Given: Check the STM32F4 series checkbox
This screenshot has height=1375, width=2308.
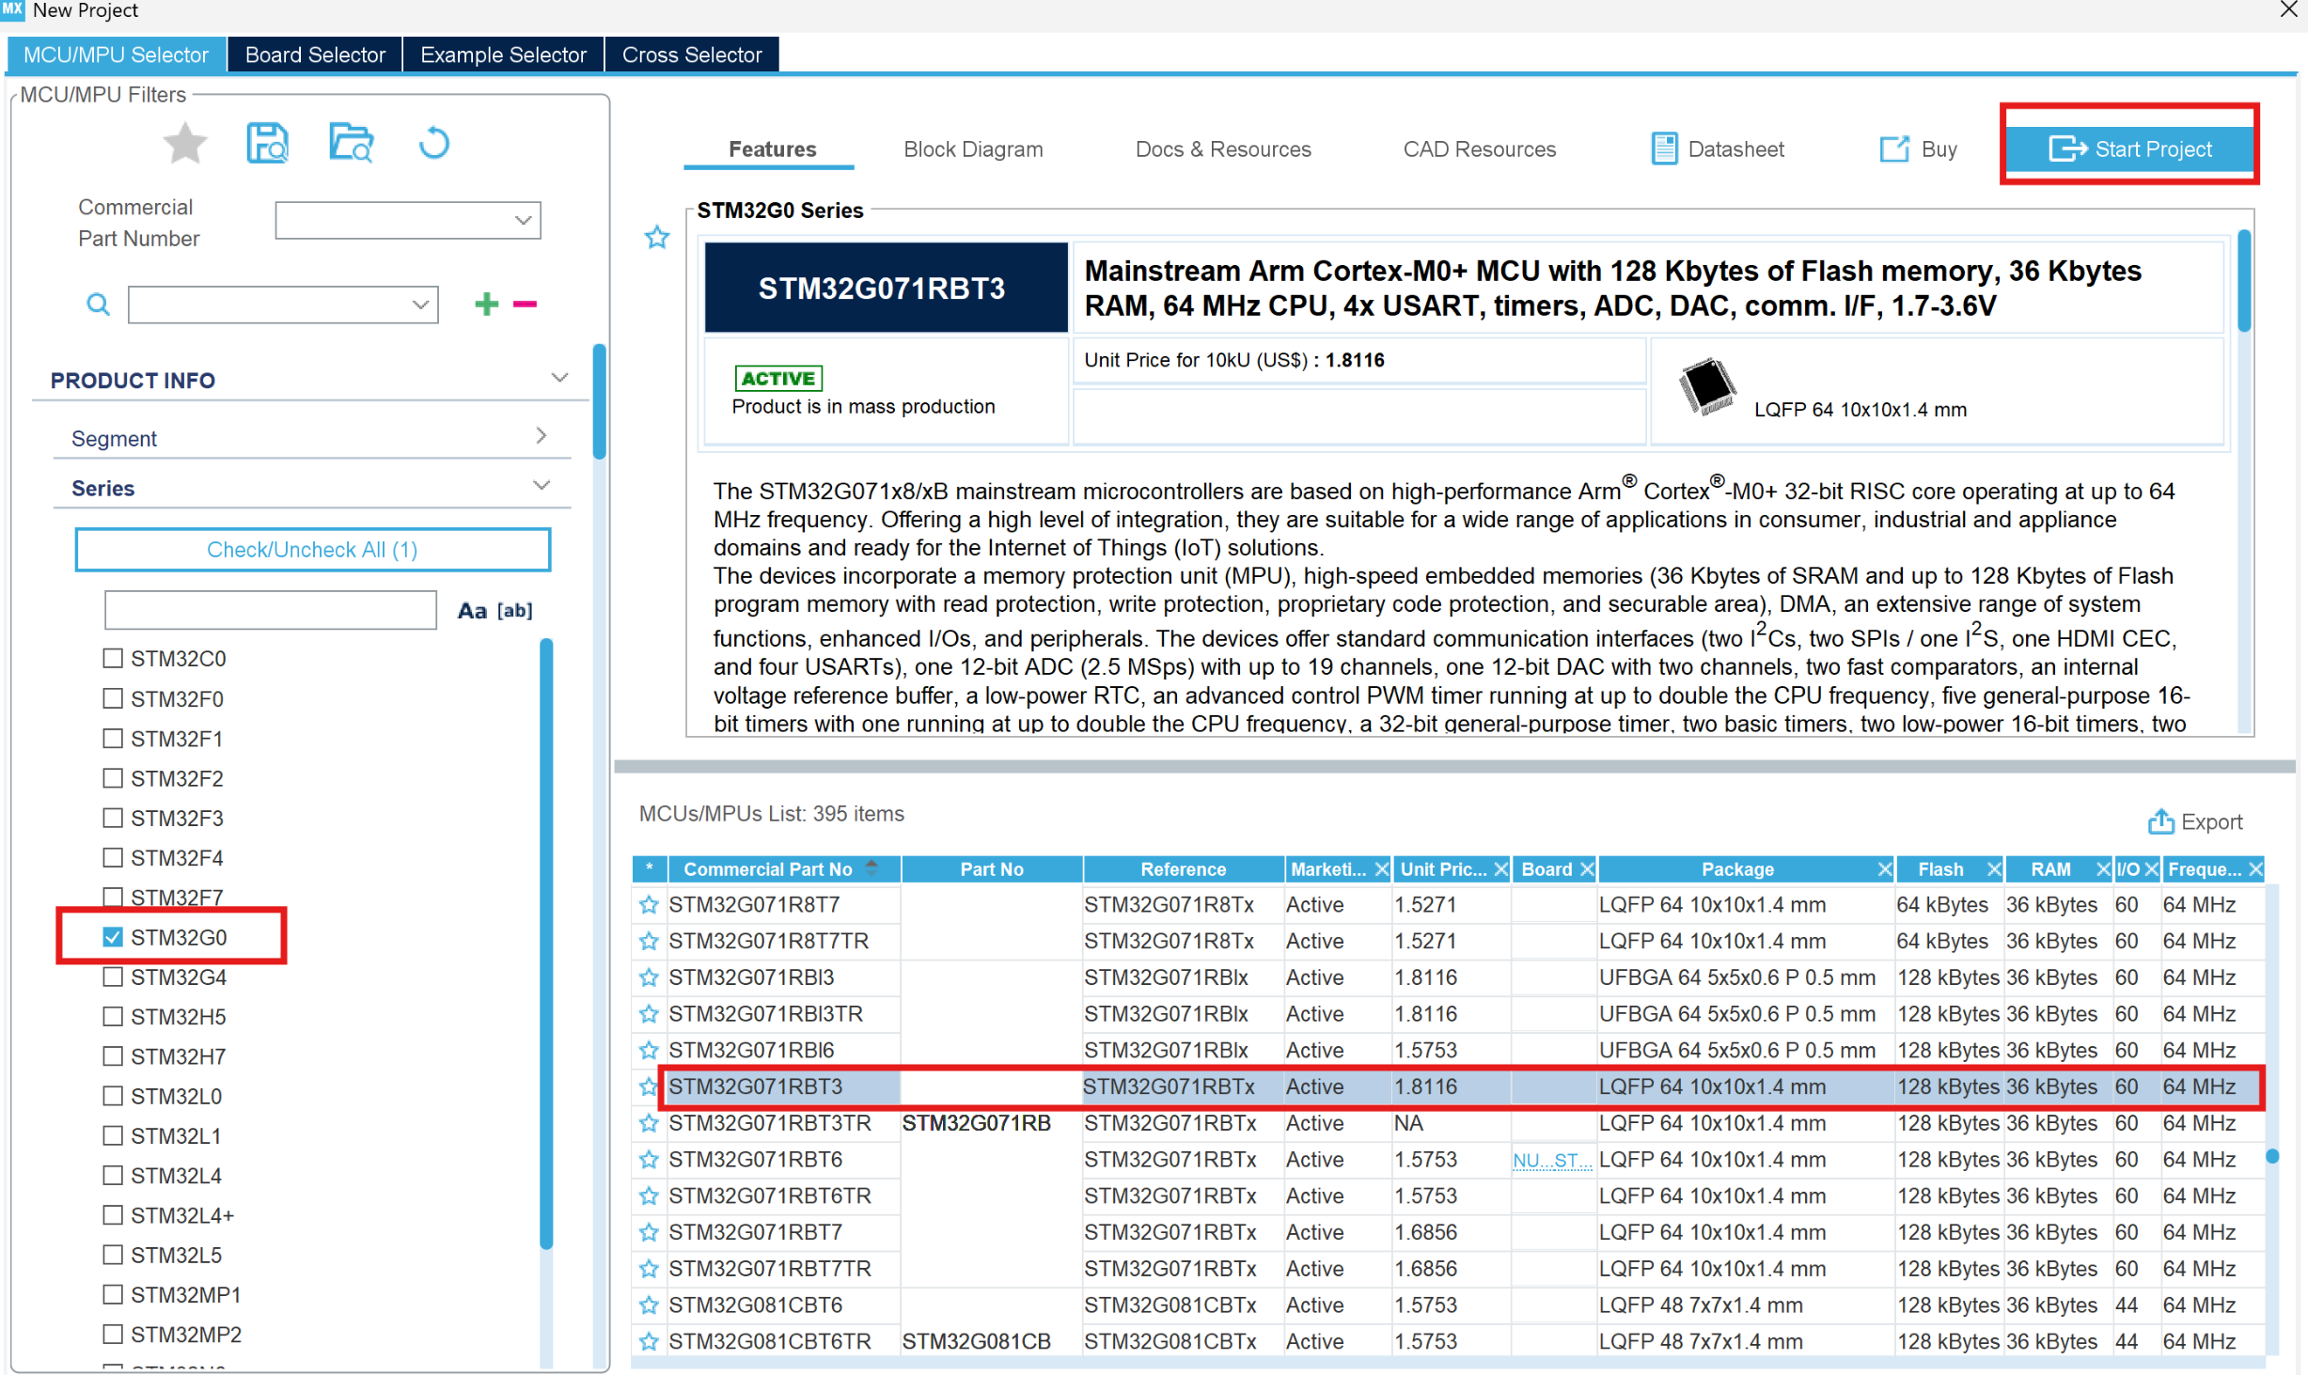Looking at the screenshot, I should click(113, 858).
